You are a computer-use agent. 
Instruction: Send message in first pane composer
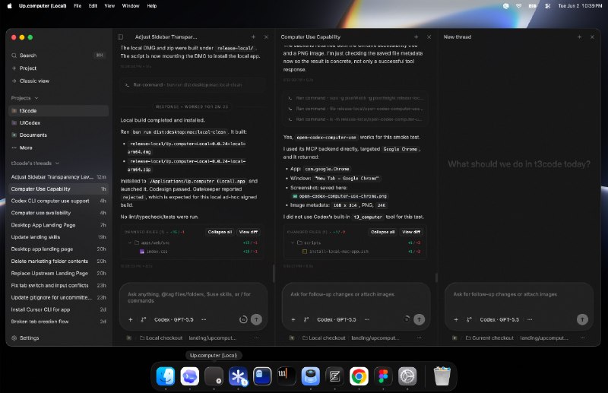point(256,319)
